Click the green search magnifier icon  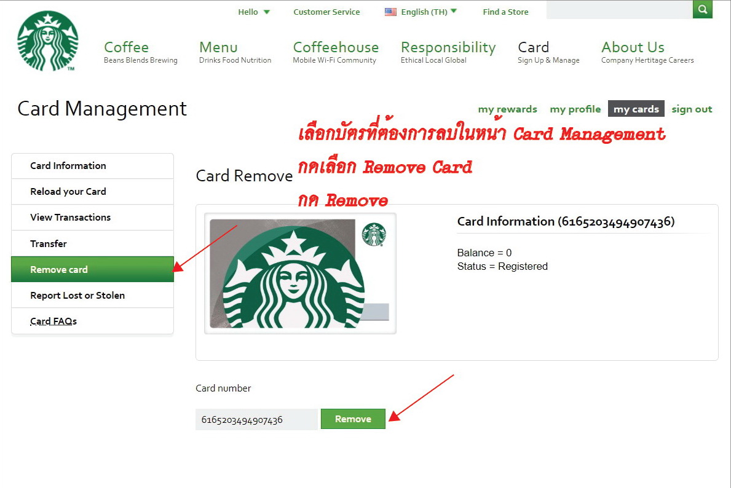[x=702, y=10]
